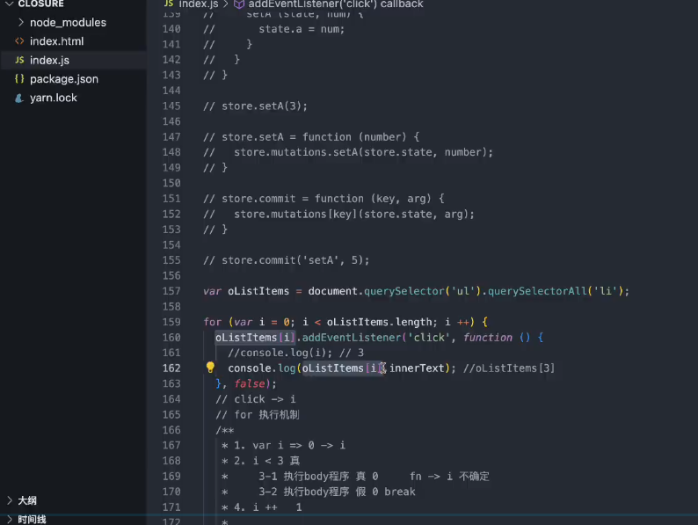Click the addEventListener('click') callback breadcrumb

pos(336,4)
